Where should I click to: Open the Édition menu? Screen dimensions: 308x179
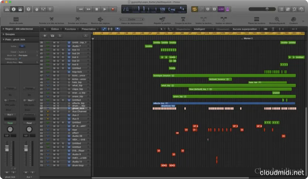pos(56,29)
